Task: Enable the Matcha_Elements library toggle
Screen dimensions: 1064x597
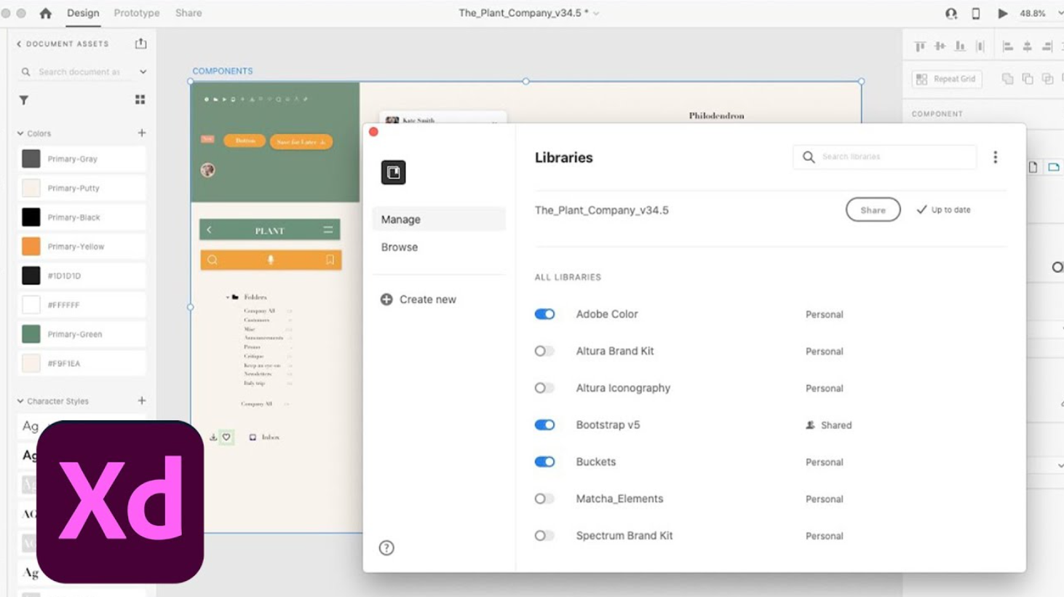Action: [x=544, y=499]
